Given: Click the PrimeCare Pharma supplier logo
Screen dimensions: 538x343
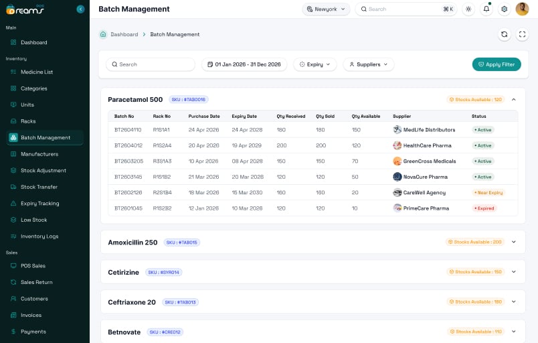Looking at the screenshot, I should pyautogui.click(x=397, y=208).
